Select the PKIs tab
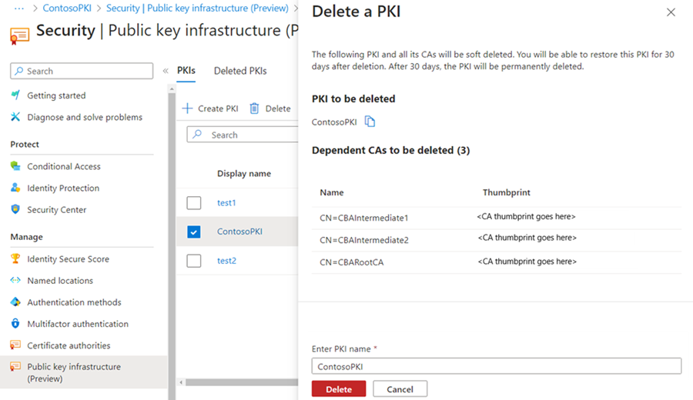Viewport: 693px width, 400px height. (186, 71)
